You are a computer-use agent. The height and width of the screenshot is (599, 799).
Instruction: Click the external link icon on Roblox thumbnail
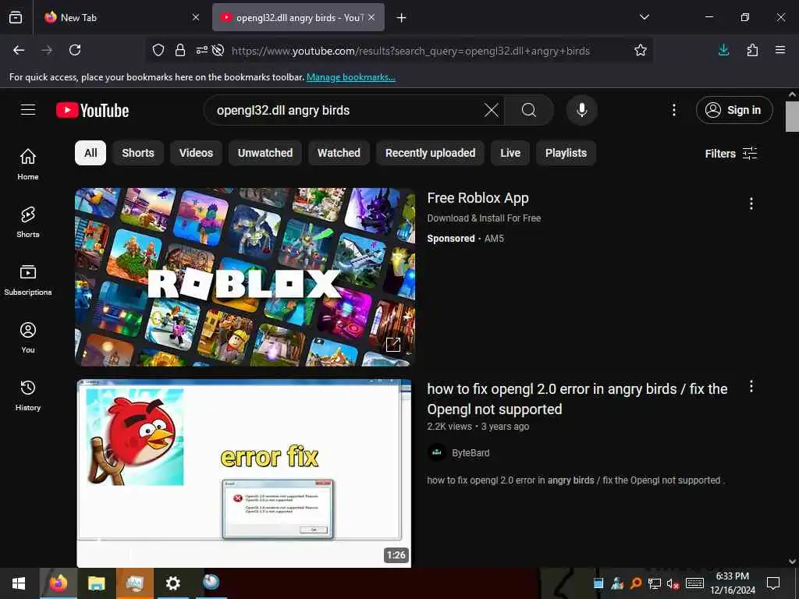click(x=393, y=345)
